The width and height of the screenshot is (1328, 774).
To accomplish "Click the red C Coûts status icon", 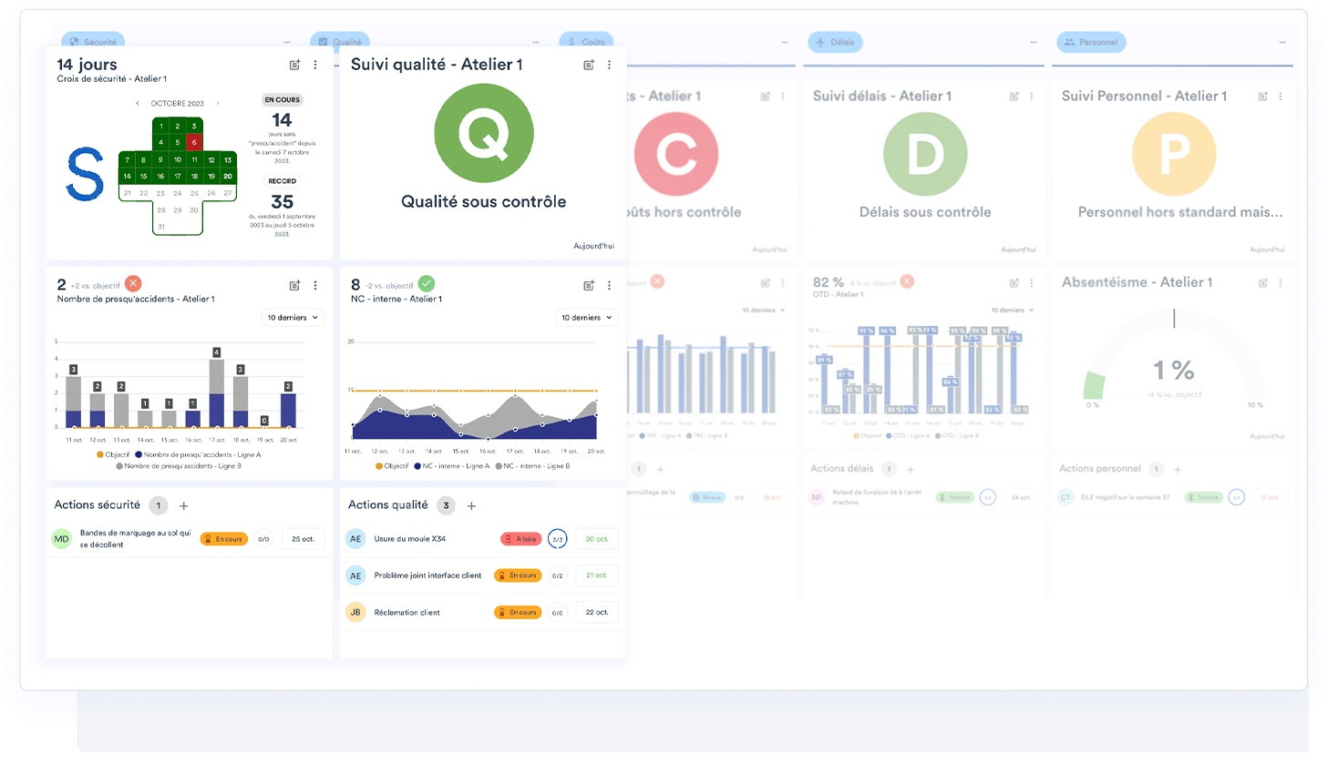I will 676,152.
